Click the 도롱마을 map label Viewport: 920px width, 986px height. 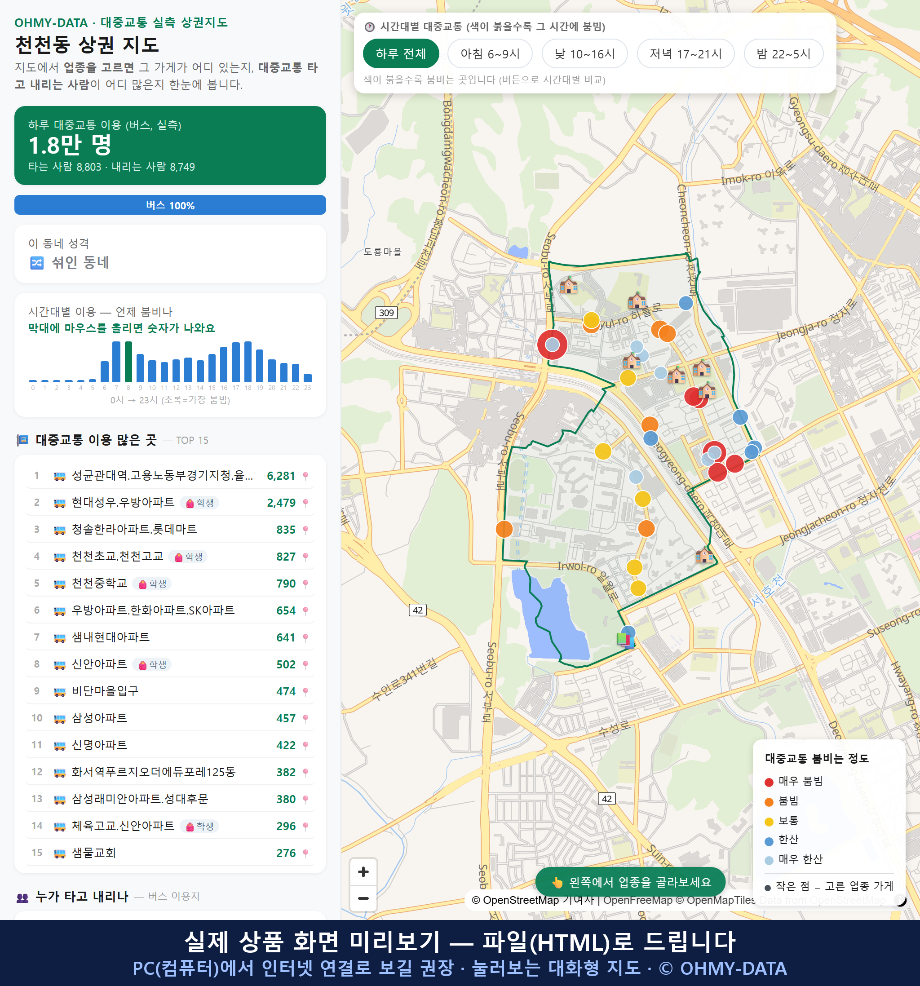(x=382, y=252)
